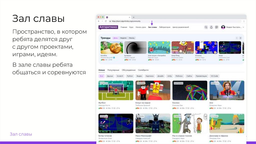This screenshot has height=144, width=256.
Task: Open the Зал славы menu item
Action: [152, 27]
